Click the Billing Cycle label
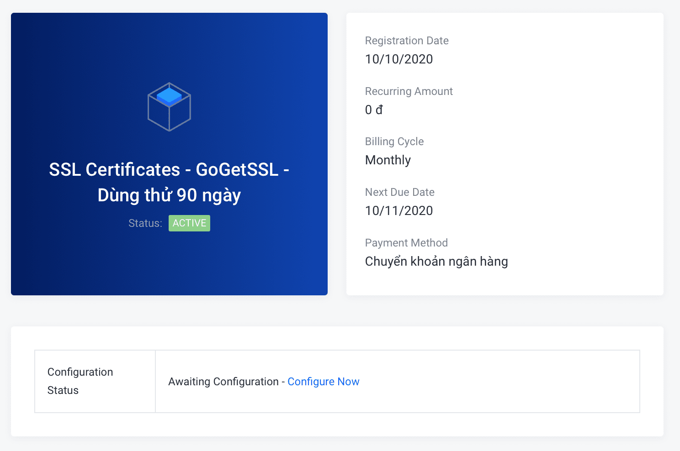Screen dimensions: 680x451 point(394,142)
